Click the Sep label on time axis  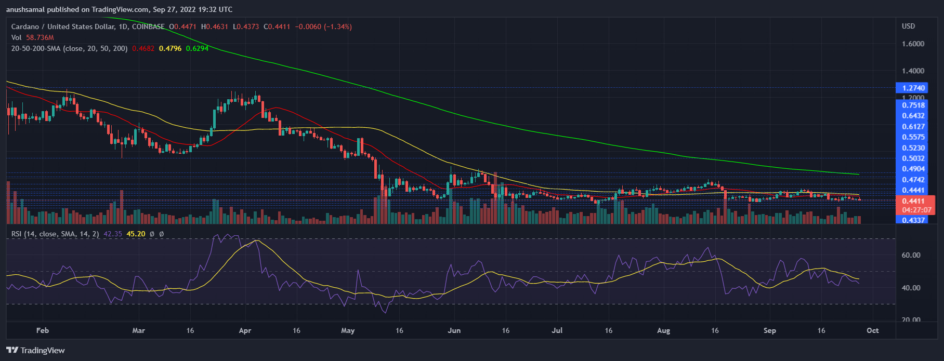click(770, 330)
